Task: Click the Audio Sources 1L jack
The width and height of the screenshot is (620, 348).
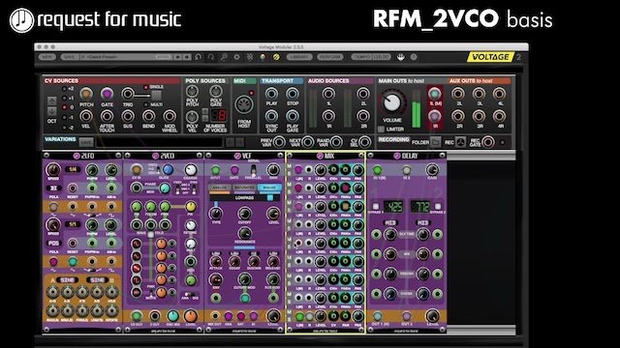Action: pyautogui.click(x=328, y=94)
